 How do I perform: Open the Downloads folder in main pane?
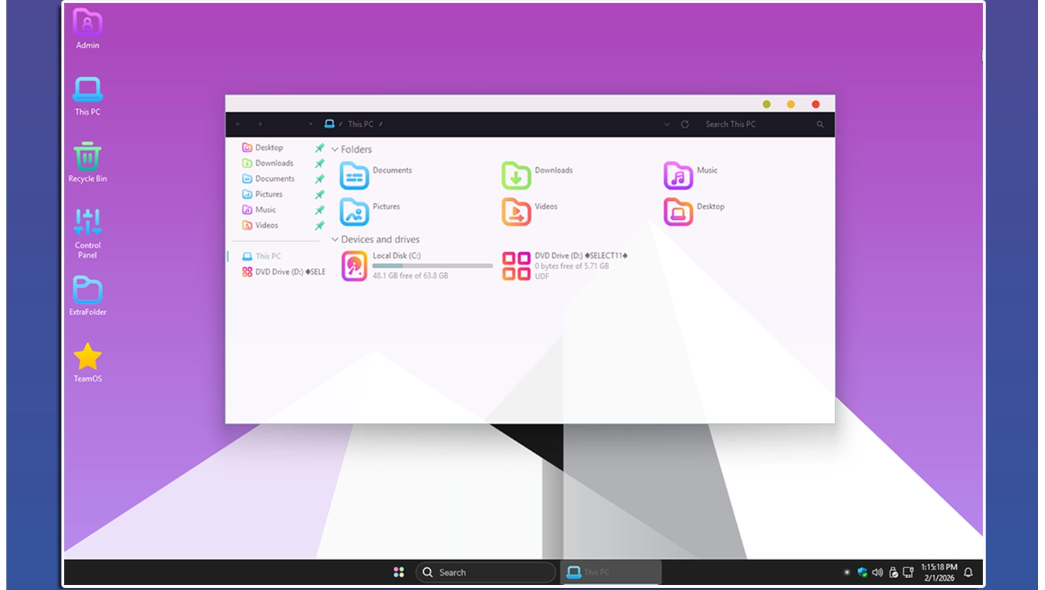(x=516, y=176)
